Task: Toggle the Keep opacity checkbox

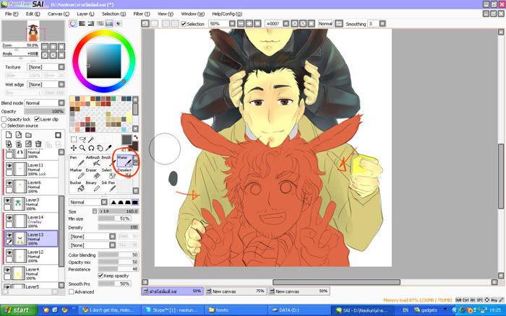Action: pyautogui.click(x=100, y=275)
